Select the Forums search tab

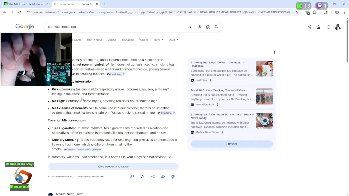[x=143, y=40]
